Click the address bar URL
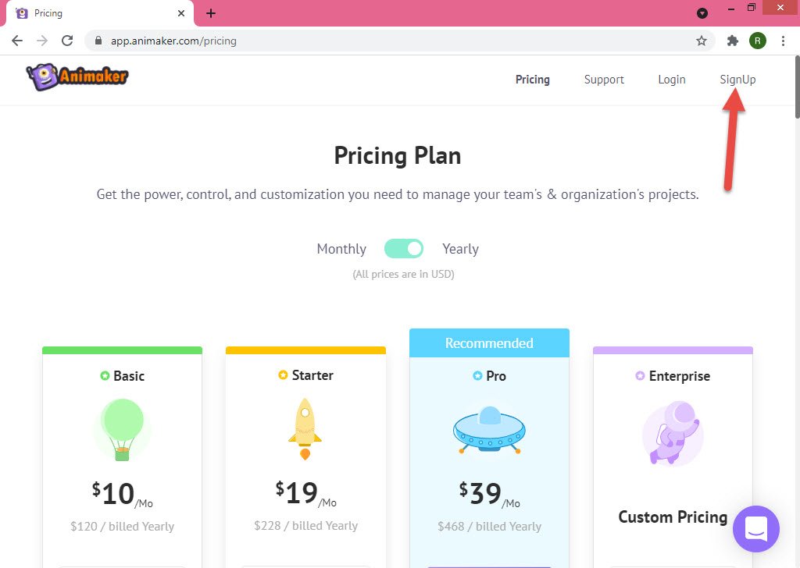The image size is (800, 568). (173, 41)
